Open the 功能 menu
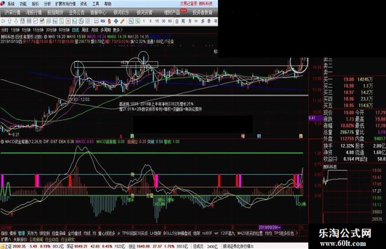 pyautogui.click(x=23, y=4)
